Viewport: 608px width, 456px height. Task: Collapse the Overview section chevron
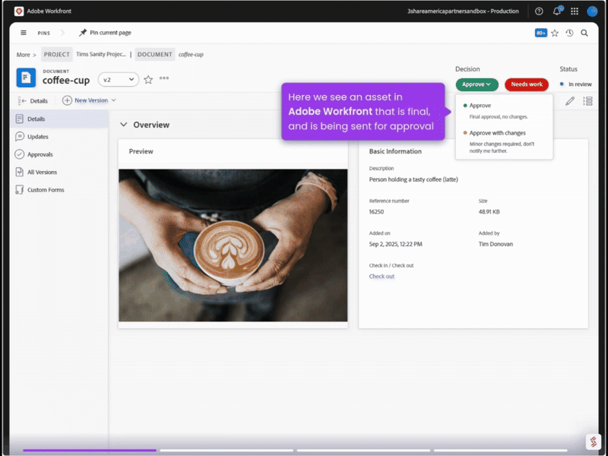123,125
